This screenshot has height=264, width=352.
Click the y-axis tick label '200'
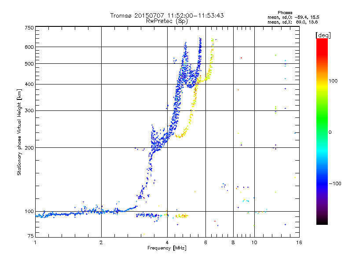click(29, 148)
